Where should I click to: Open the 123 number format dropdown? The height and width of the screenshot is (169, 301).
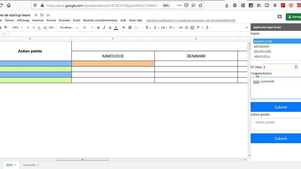52,28
